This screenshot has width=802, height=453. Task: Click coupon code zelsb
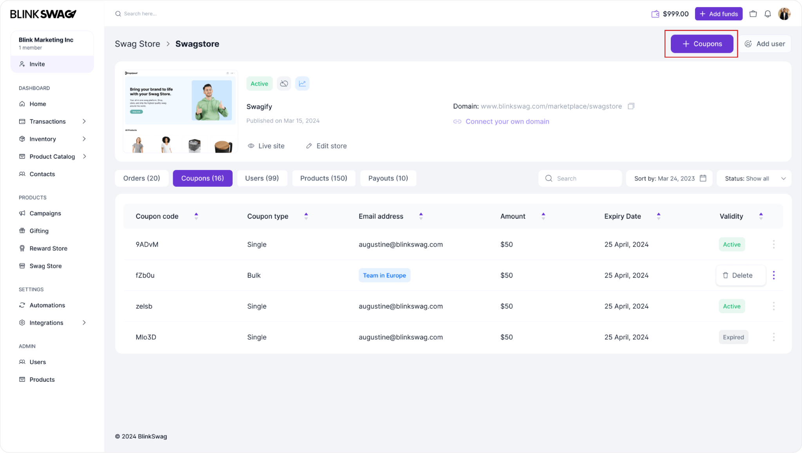click(x=144, y=306)
